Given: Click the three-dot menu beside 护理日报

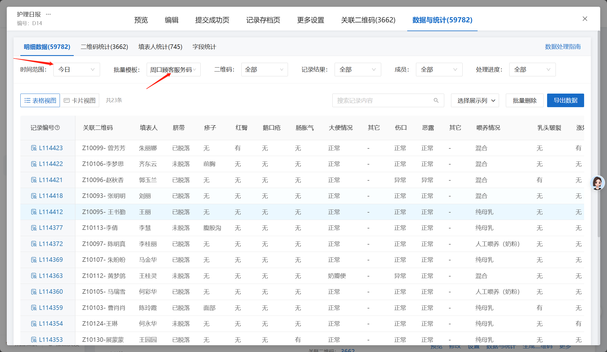Looking at the screenshot, I should (48, 14).
